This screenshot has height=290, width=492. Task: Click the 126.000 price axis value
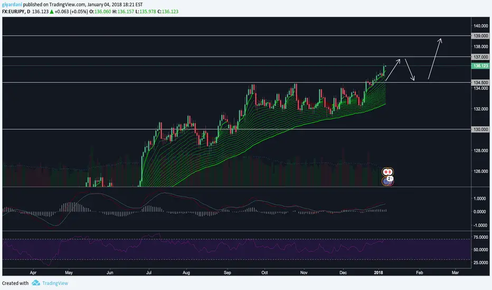click(x=481, y=171)
